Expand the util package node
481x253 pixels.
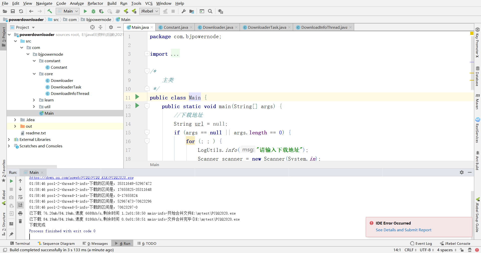[34, 107]
